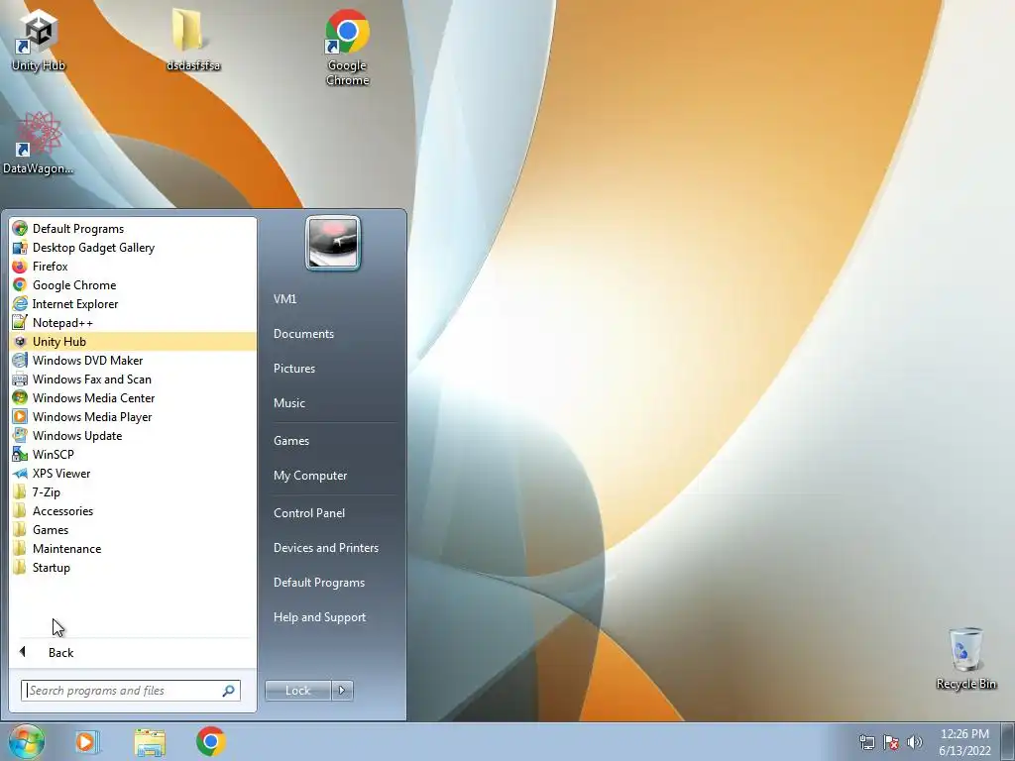Select the Google Chrome desktop shortcut
Screen dimensions: 1015x761
[348, 48]
